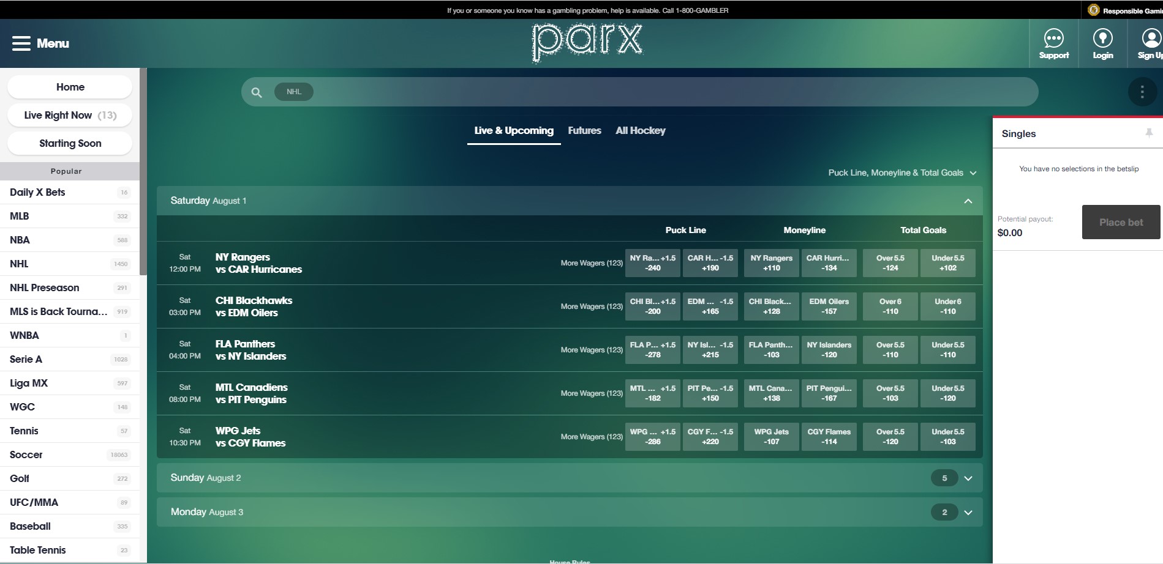Image resolution: width=1163 pixels, height=564 pixels.
Task: Expand the Sunday August 2 section
Action: (x=968, y=478)
